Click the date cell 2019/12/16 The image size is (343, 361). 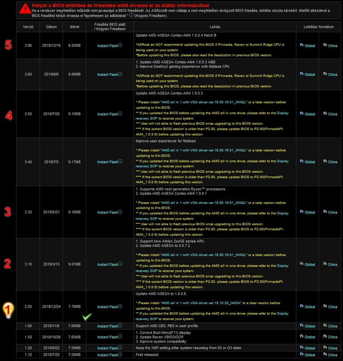point(51,46)
